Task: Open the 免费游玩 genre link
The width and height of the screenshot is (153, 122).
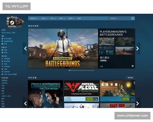Action: (x=4, y=81)
